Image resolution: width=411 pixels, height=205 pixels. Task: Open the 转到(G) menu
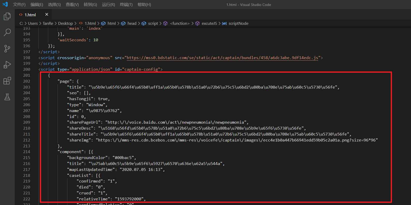(90, 5)
